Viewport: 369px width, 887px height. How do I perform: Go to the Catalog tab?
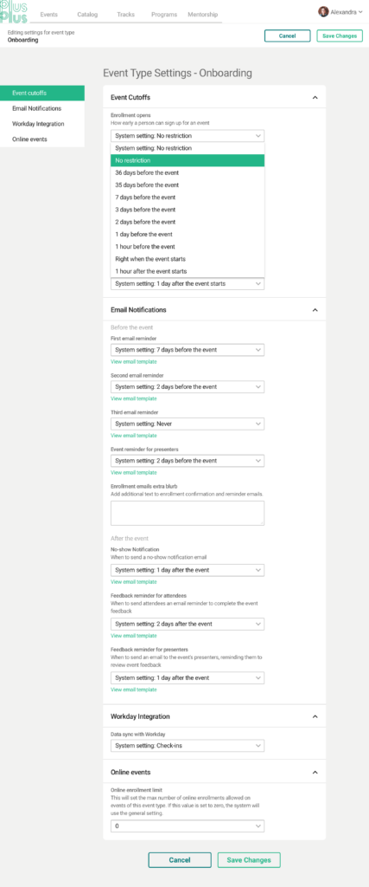(87, 15)
